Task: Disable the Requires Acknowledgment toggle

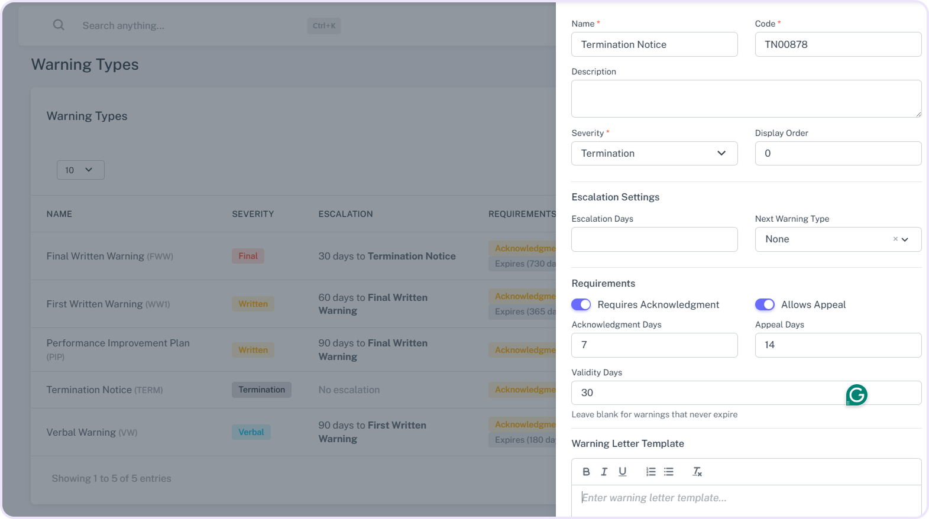Action: [x=581, y=304]
